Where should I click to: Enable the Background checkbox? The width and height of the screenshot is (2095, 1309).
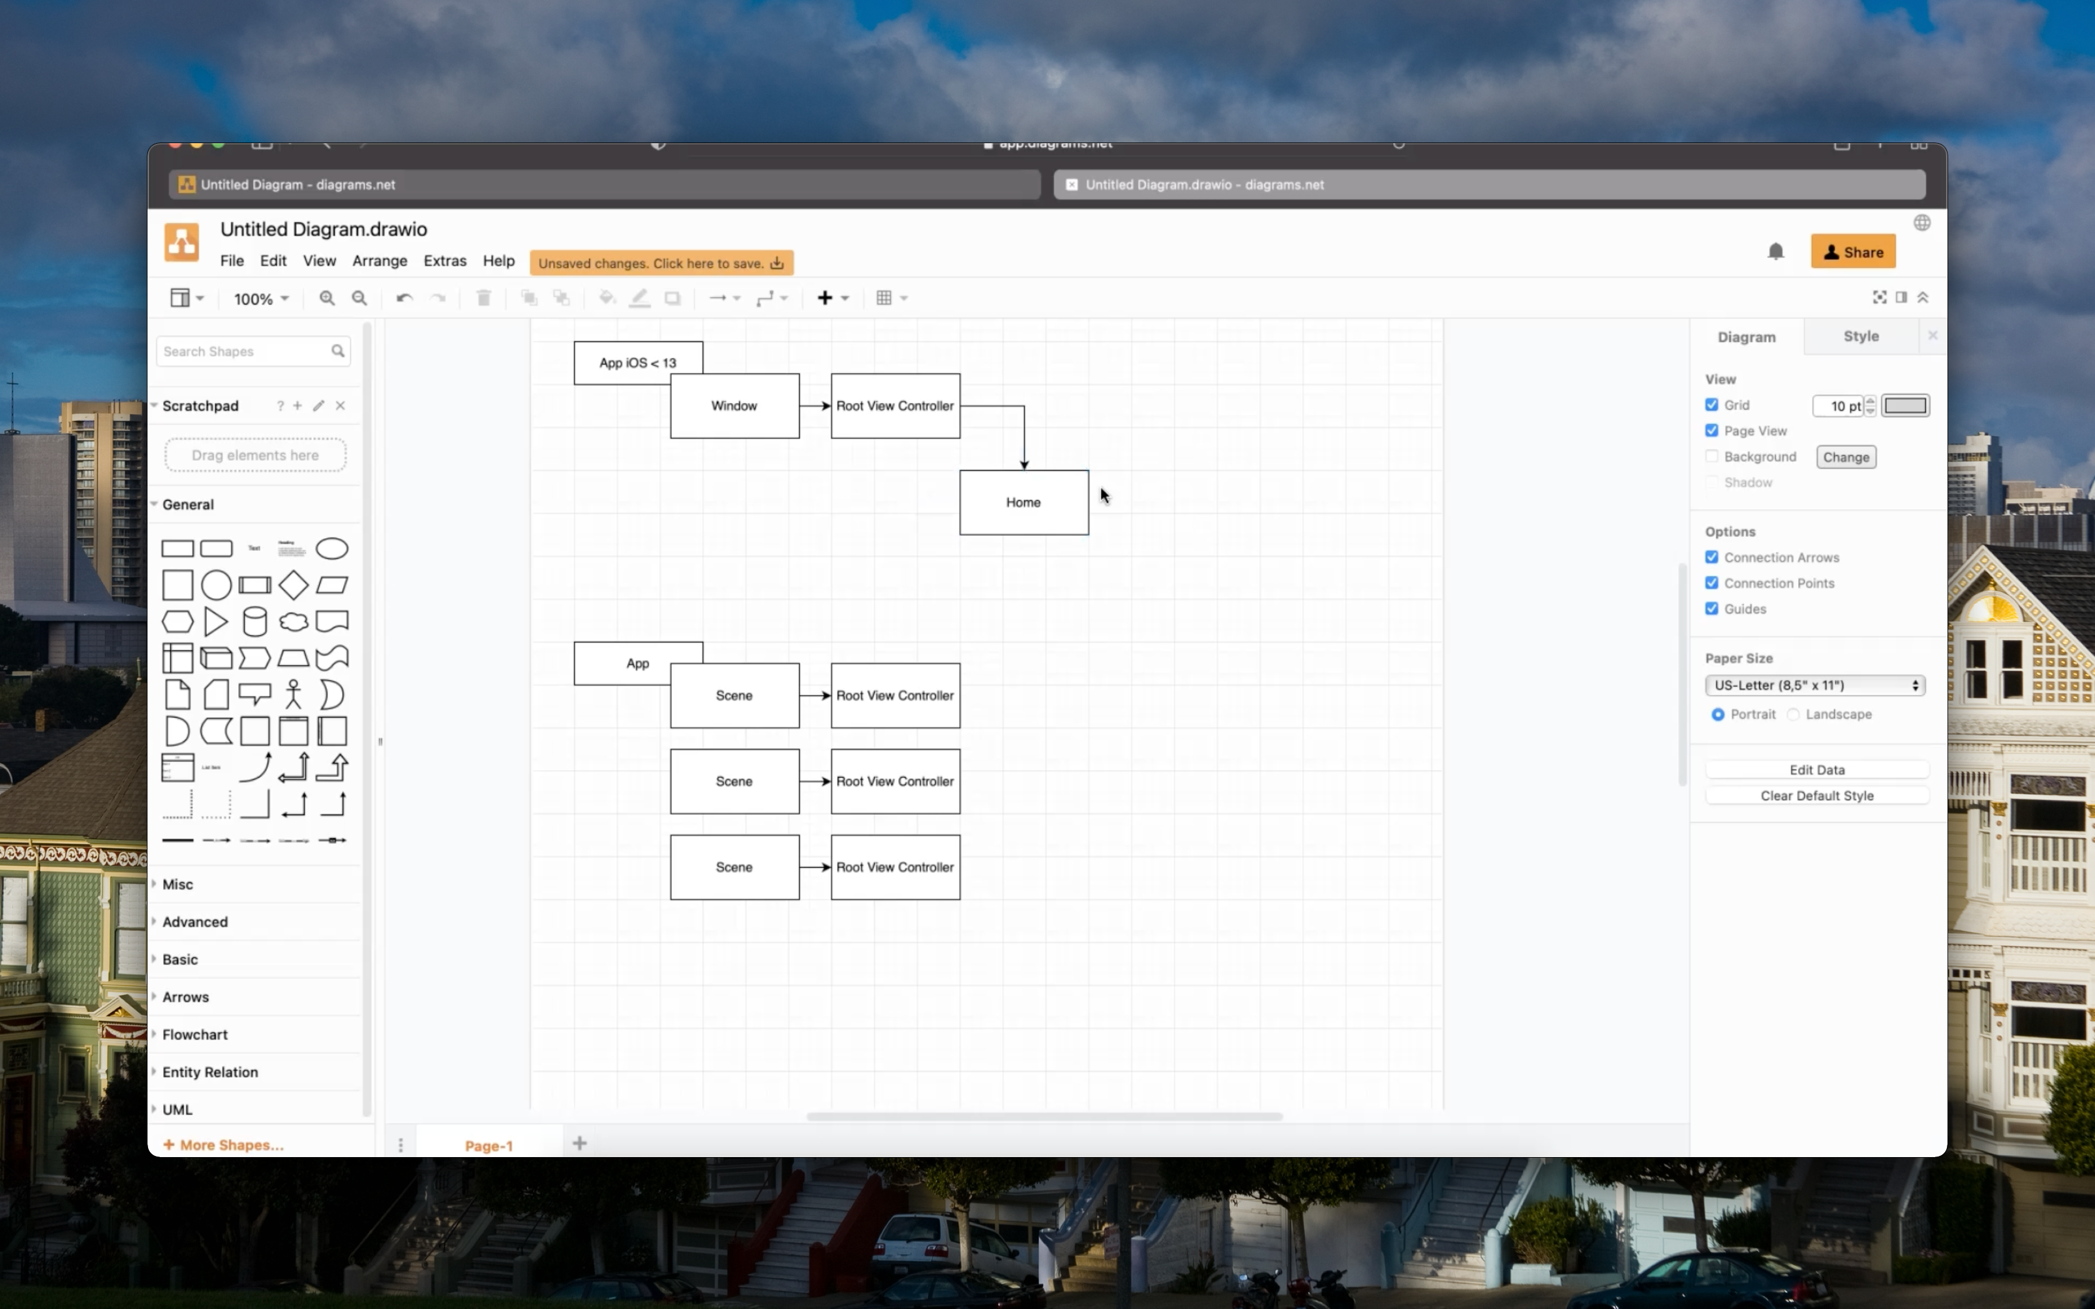1712,456
